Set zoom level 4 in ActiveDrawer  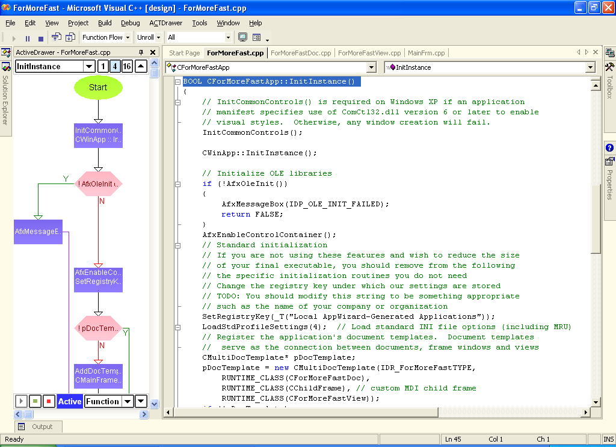115,66
